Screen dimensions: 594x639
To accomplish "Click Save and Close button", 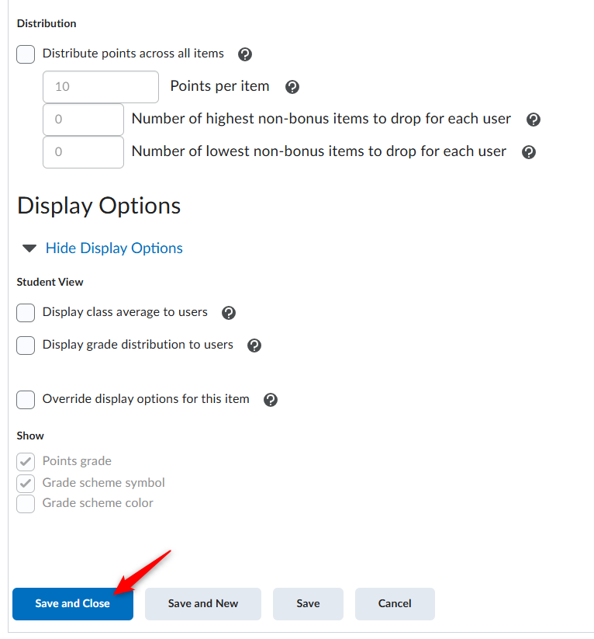I will coord(73,603).
